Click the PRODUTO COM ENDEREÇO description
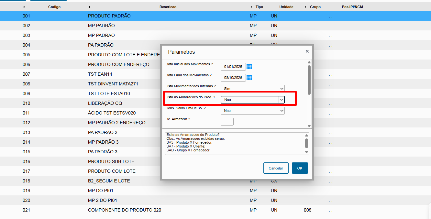This screenshot has height=219, width=431. pyautogui.click(x=119, y=64)
